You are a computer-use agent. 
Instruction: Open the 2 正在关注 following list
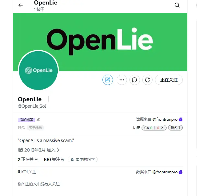[28, 160]
